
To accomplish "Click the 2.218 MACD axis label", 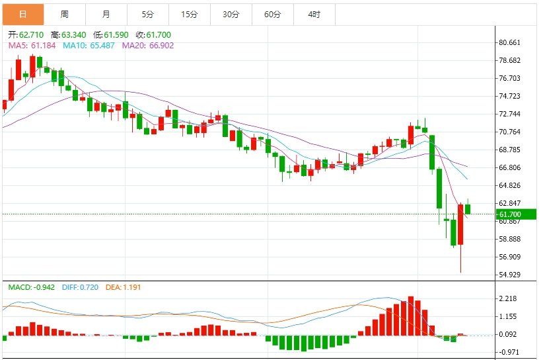I will pyautogui.click(x=508, y=298).
